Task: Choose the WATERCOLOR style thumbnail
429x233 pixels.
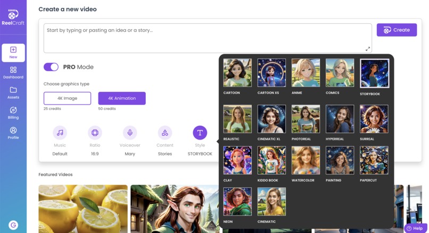Action: [306, 160]
